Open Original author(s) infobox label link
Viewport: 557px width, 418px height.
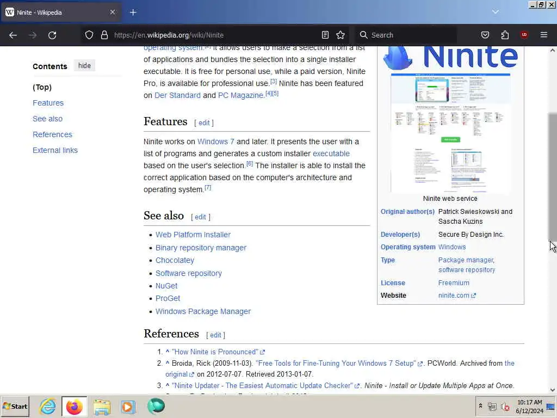coord(407,212)
